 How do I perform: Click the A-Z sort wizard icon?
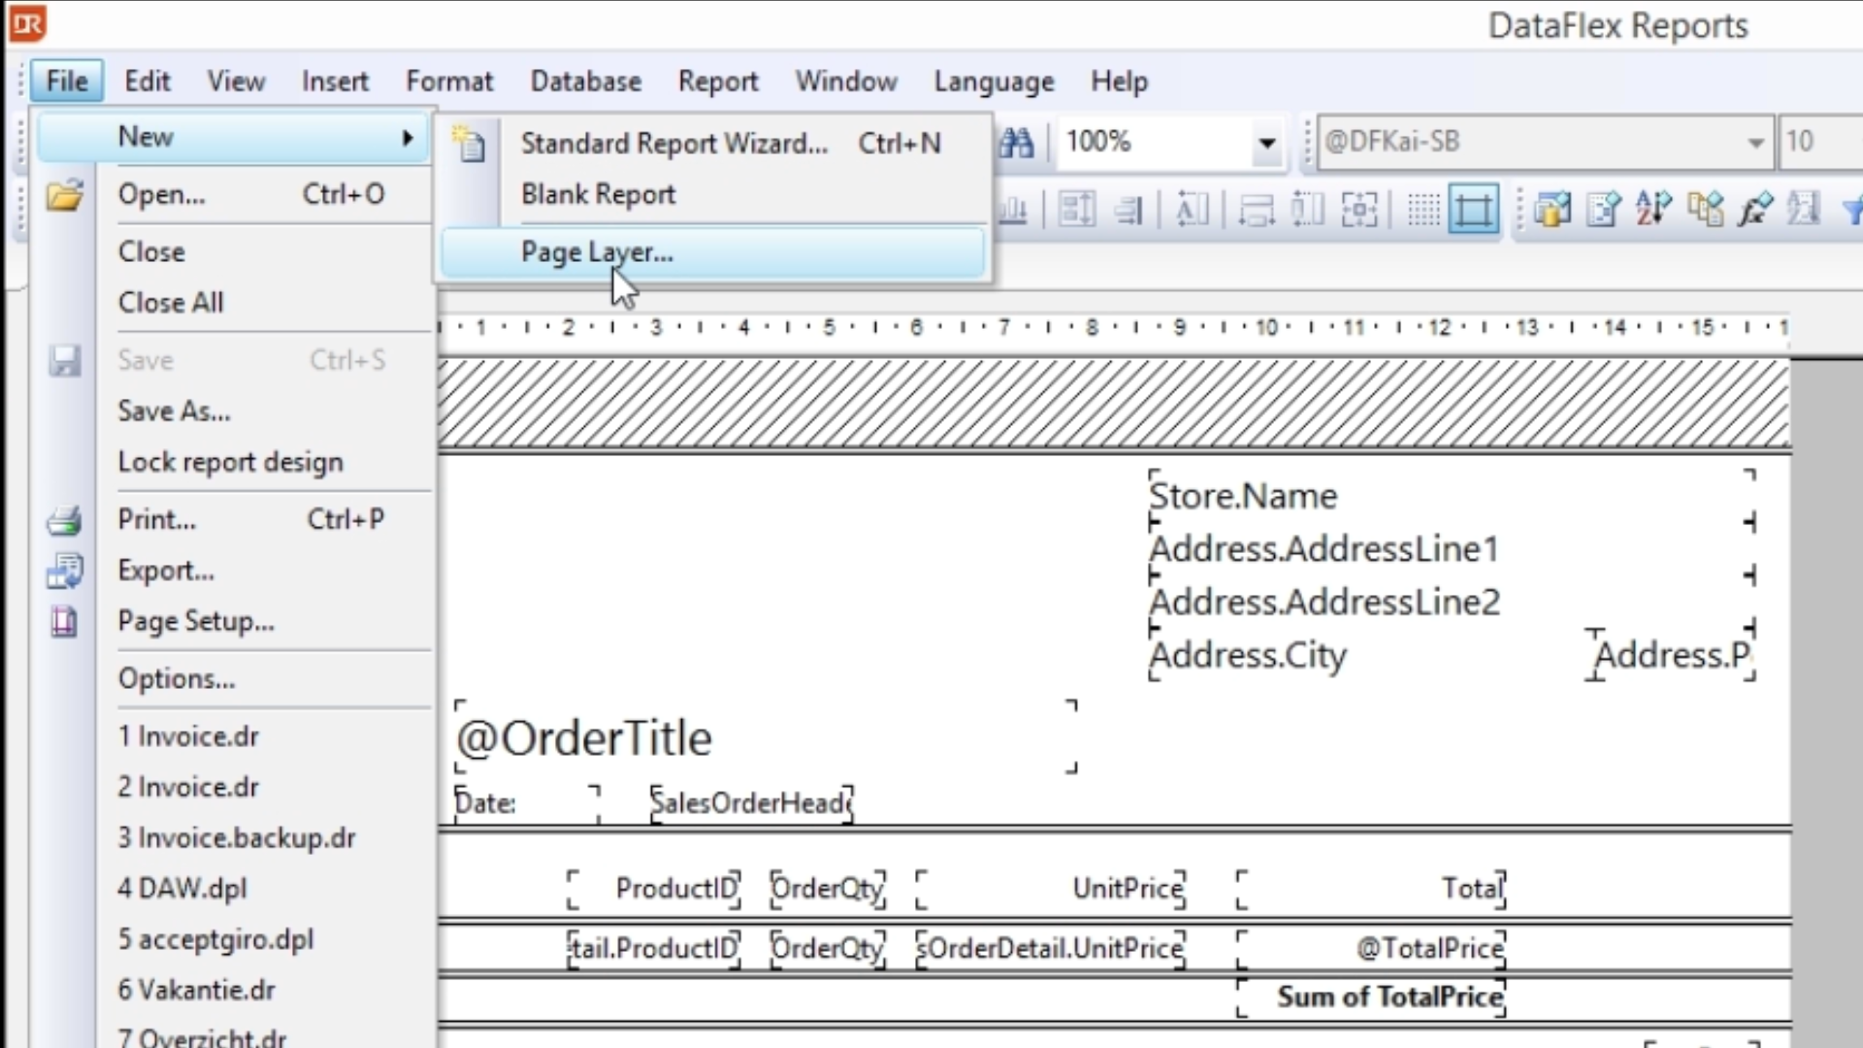point(1653,210)
